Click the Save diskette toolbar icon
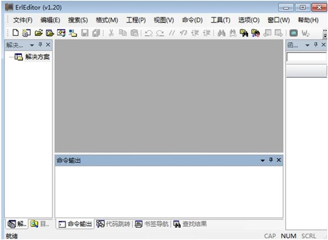Image resolution: width=328 pixels, height=240 pixels. point(84,33)
